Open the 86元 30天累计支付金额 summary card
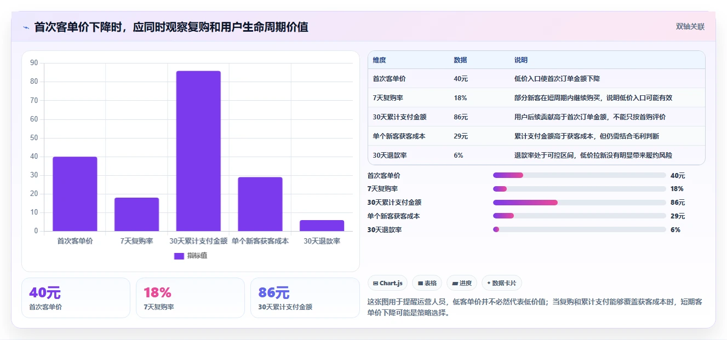Screen dimensions: 727x340 click(x=305, y=298)
